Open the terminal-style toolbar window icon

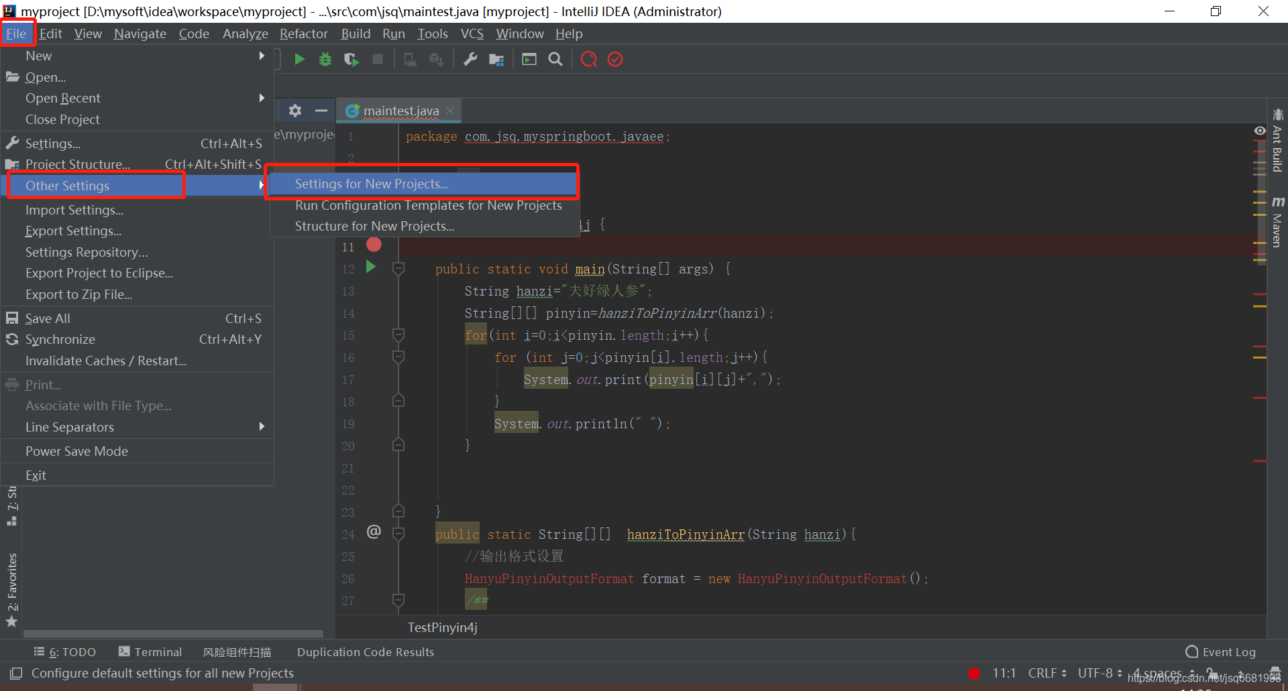(x=529, y=60)
